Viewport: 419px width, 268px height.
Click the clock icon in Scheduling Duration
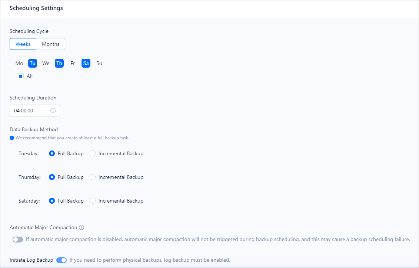(53, 111)
